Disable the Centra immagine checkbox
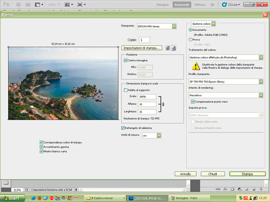Viewport: 270px width, 202px height. click(126, 60)
